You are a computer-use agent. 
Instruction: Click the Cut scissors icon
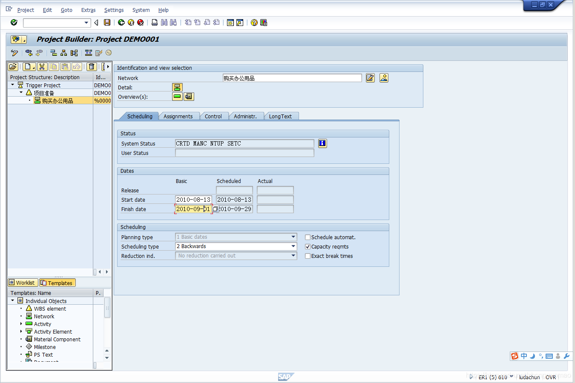pyautogui.click(x=42, y=66)
